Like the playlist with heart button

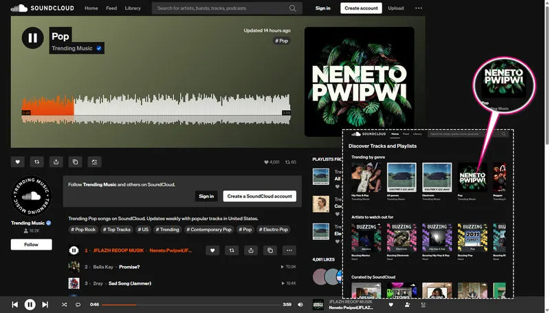(x=18, y=162)
